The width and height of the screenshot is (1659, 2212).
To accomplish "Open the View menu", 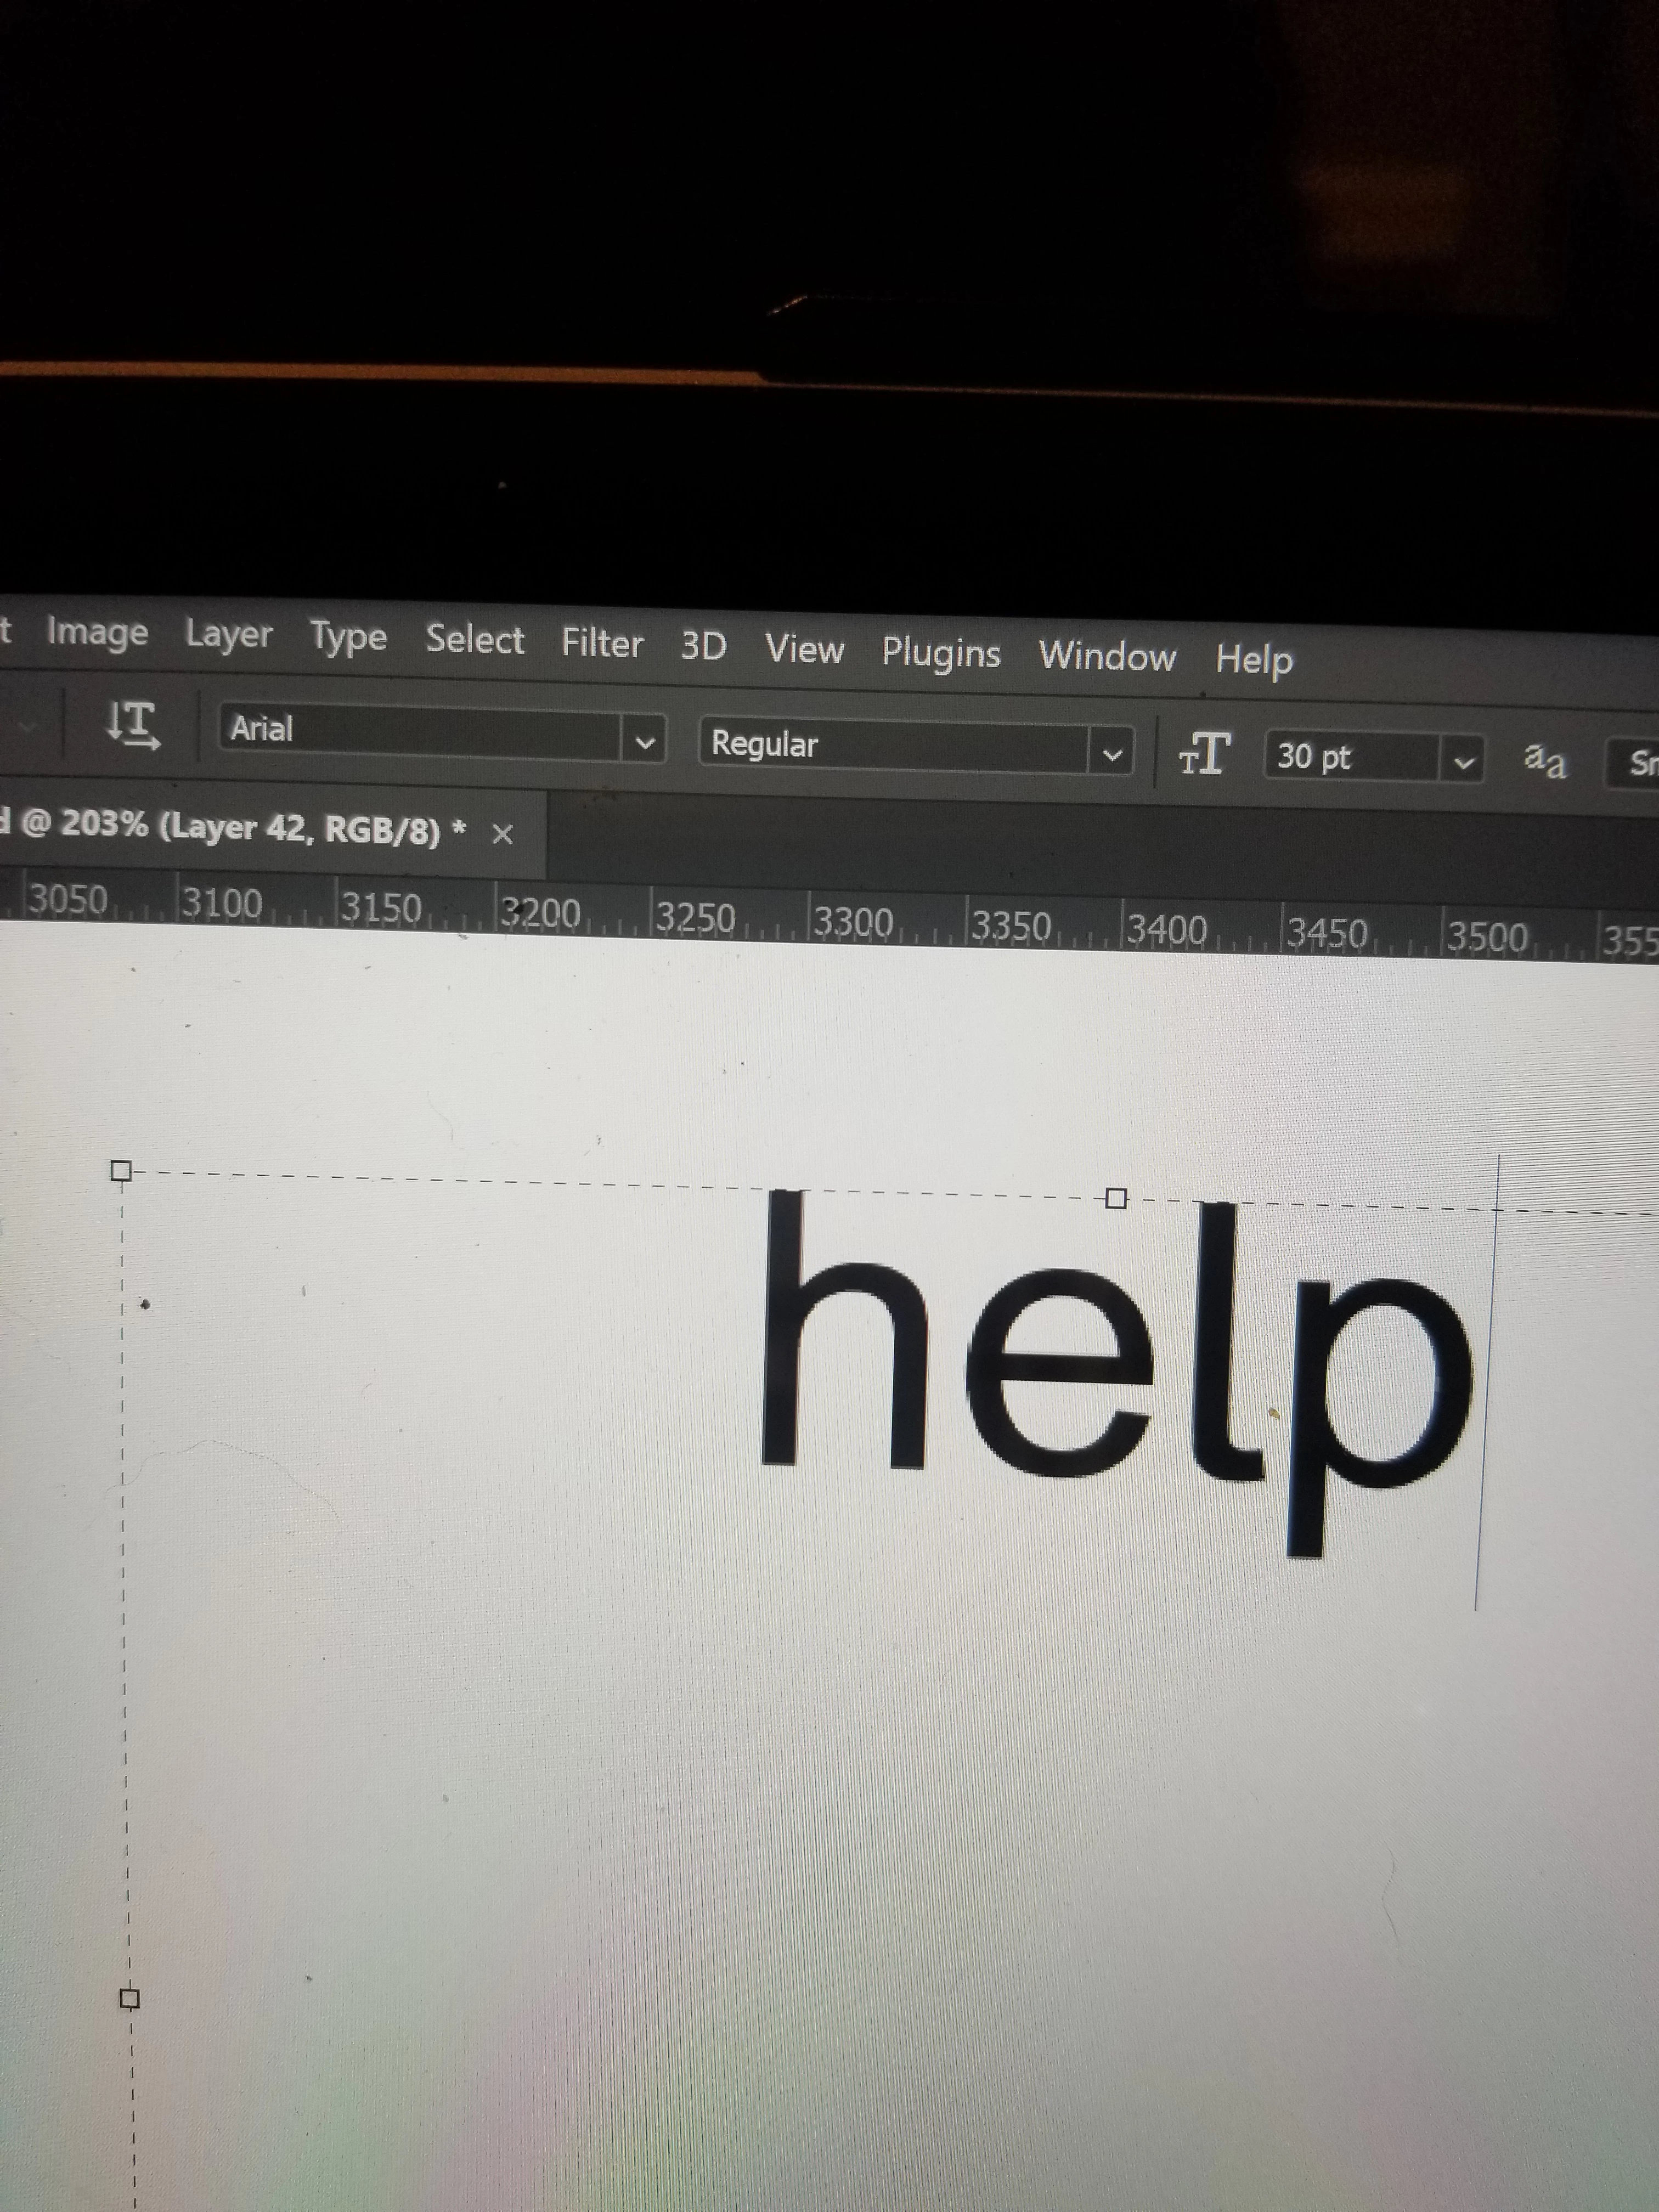I will (804, 649).
